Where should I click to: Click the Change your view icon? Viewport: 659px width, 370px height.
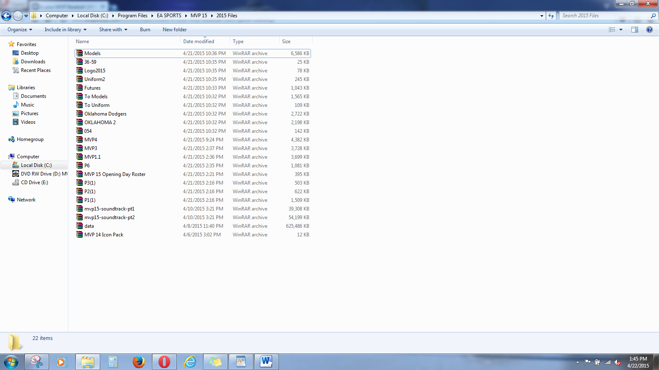click(612, 30)
